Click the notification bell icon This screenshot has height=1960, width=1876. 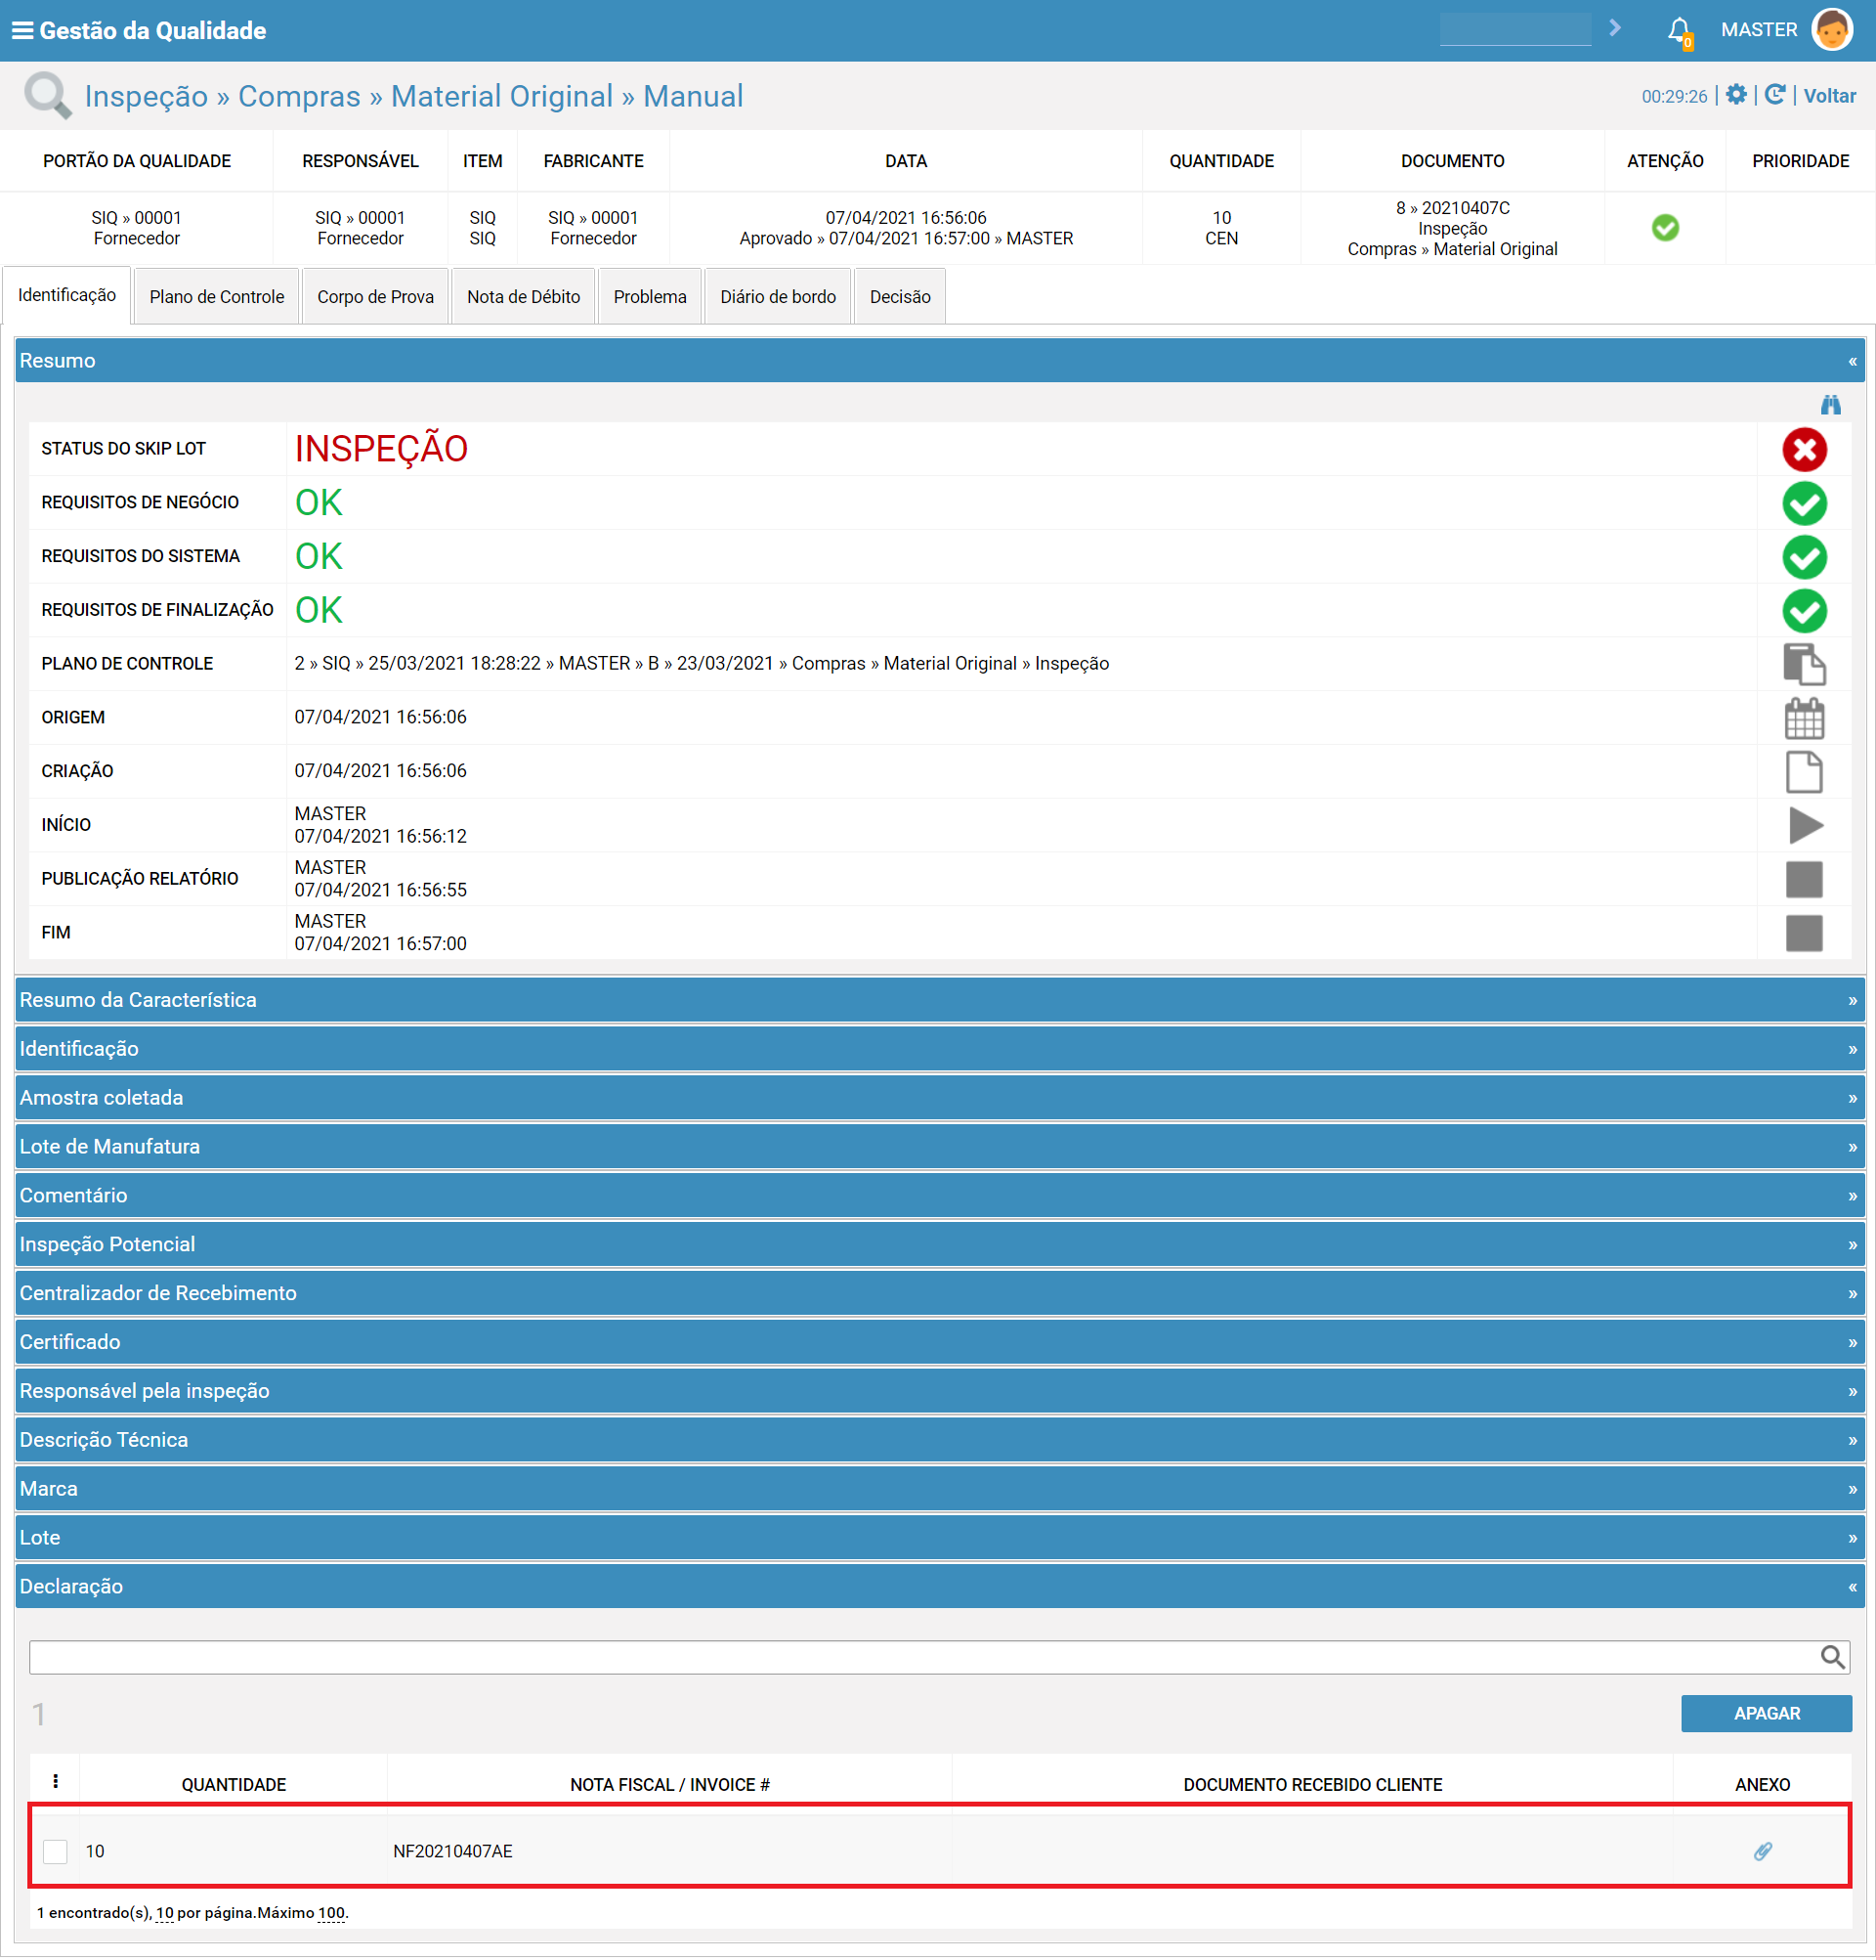coord(1679,31)
